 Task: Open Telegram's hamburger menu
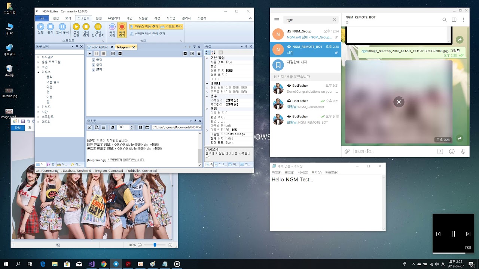[277, 20]
